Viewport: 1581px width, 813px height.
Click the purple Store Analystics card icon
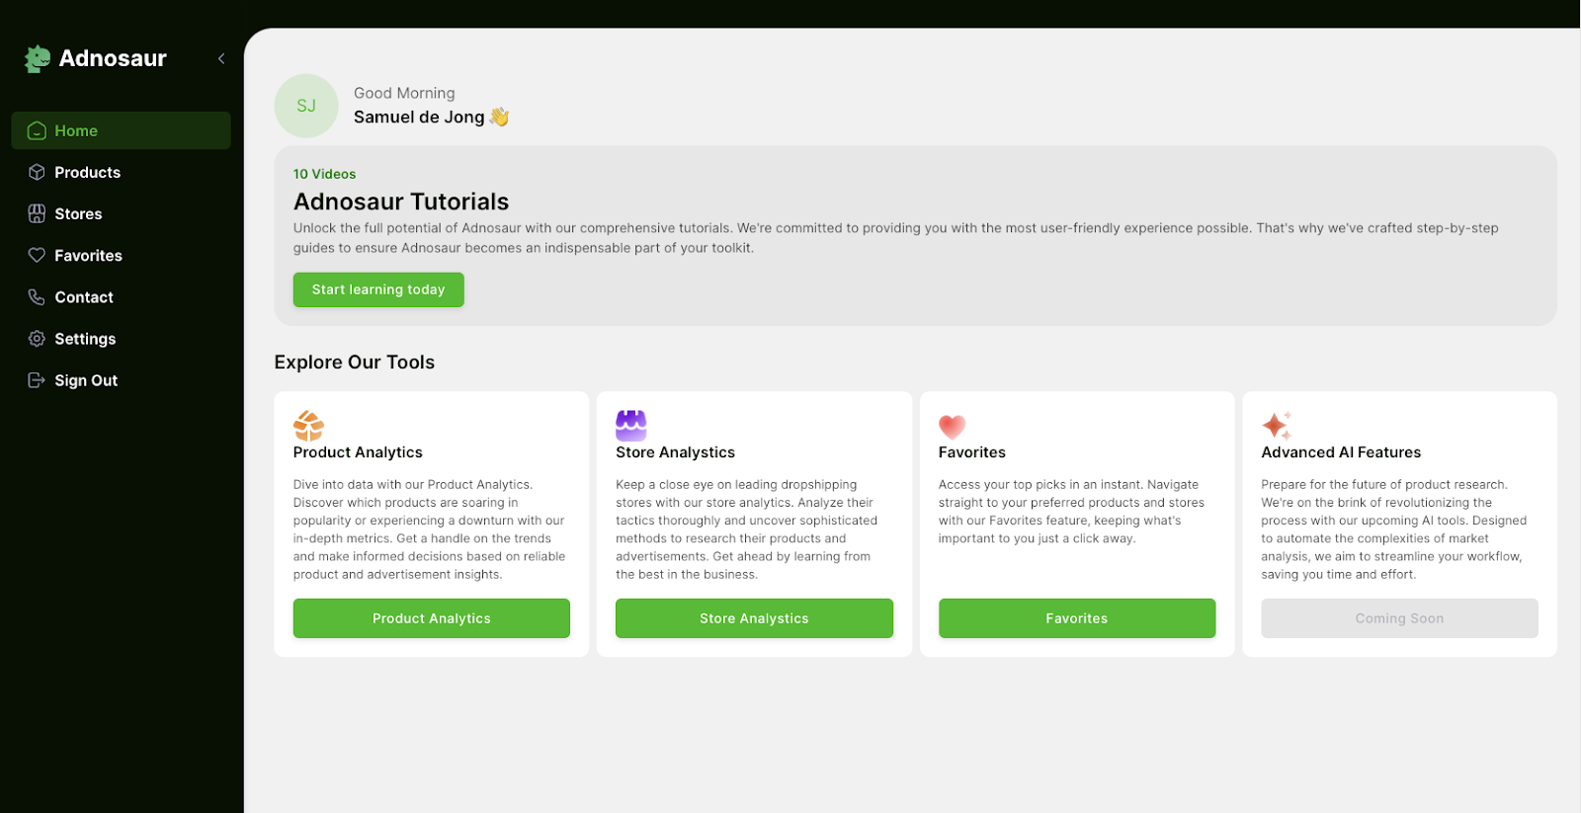pyautogui.click(x=631, y=426)
